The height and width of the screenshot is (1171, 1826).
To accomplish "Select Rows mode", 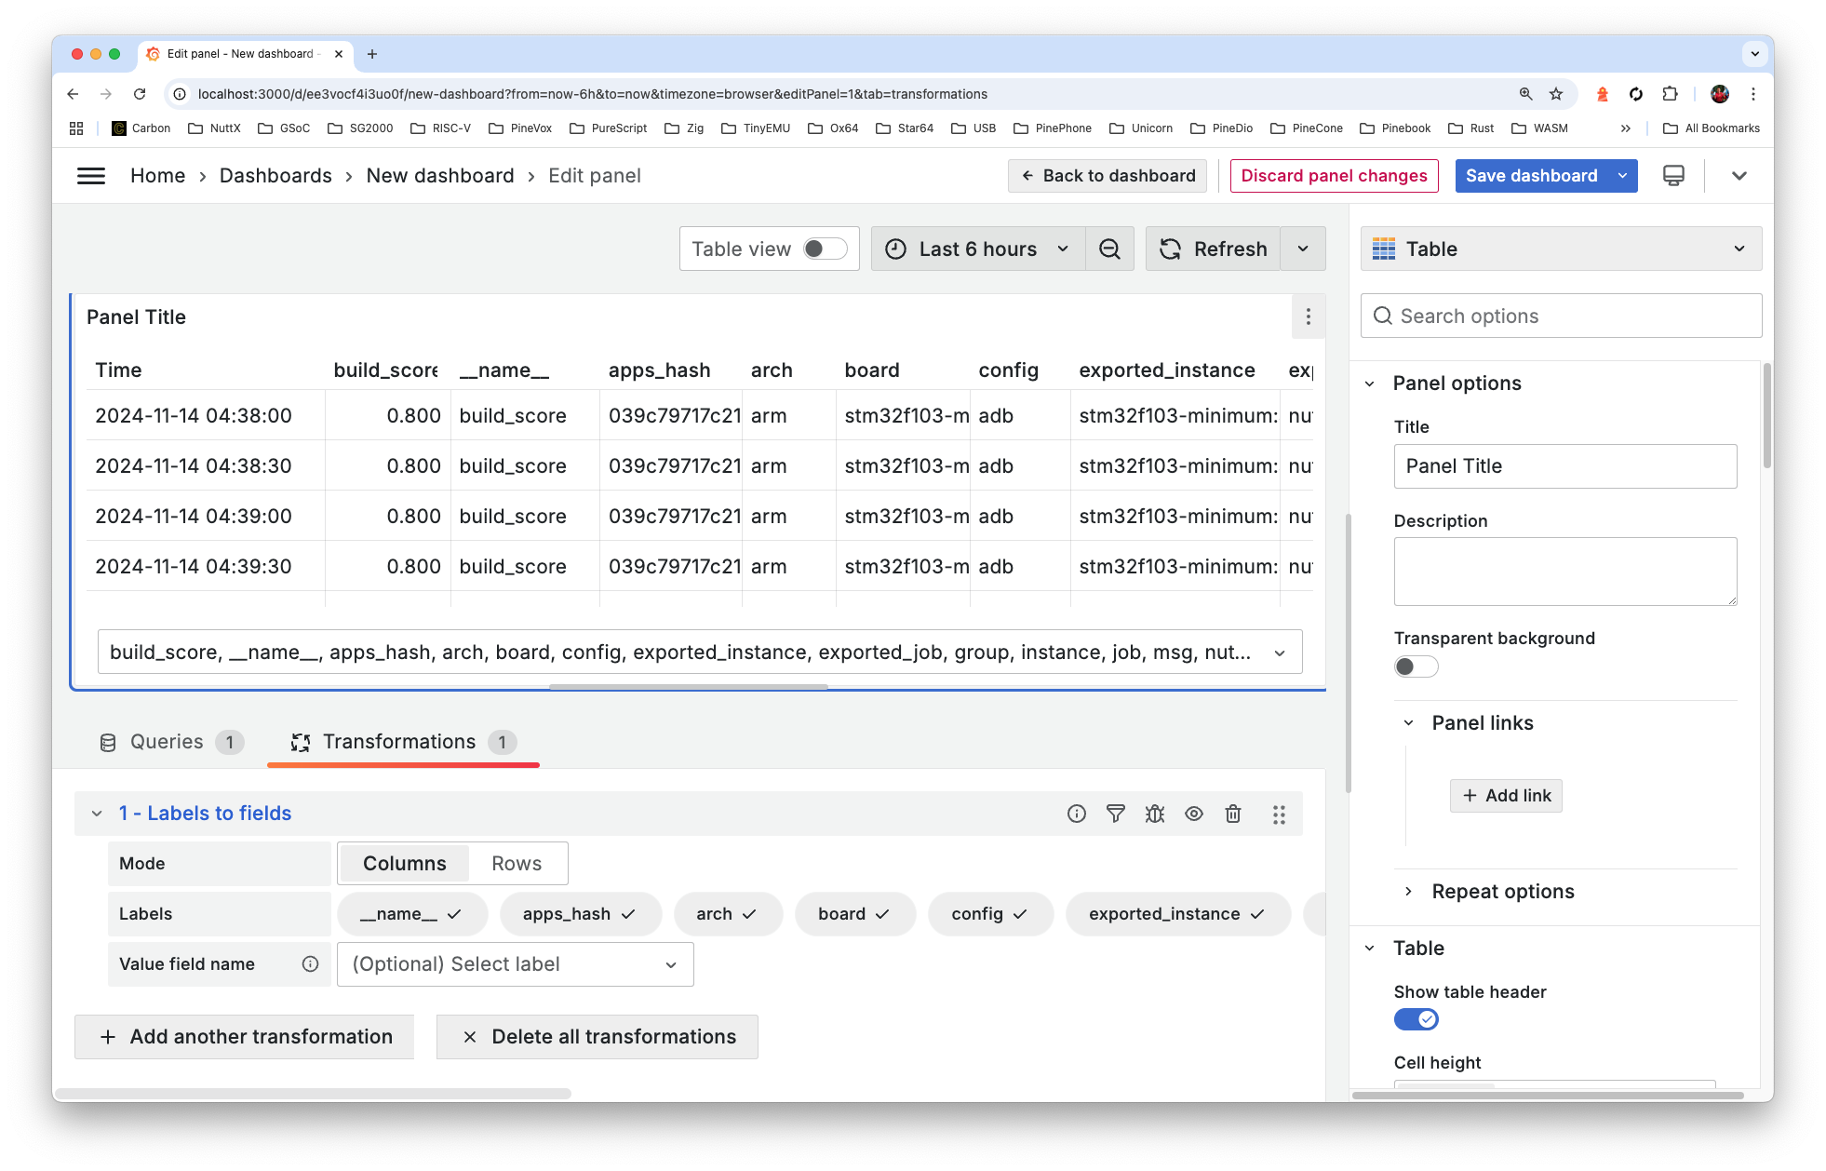I will tap(517, 864).
